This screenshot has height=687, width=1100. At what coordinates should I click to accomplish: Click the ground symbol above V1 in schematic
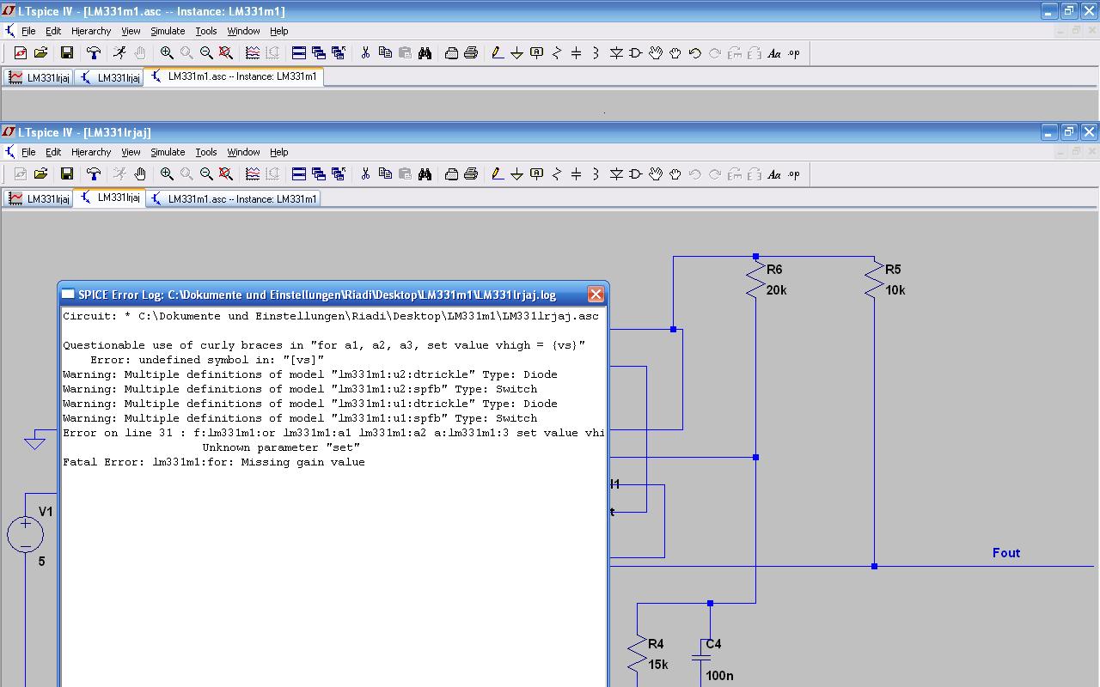[34, 443]
